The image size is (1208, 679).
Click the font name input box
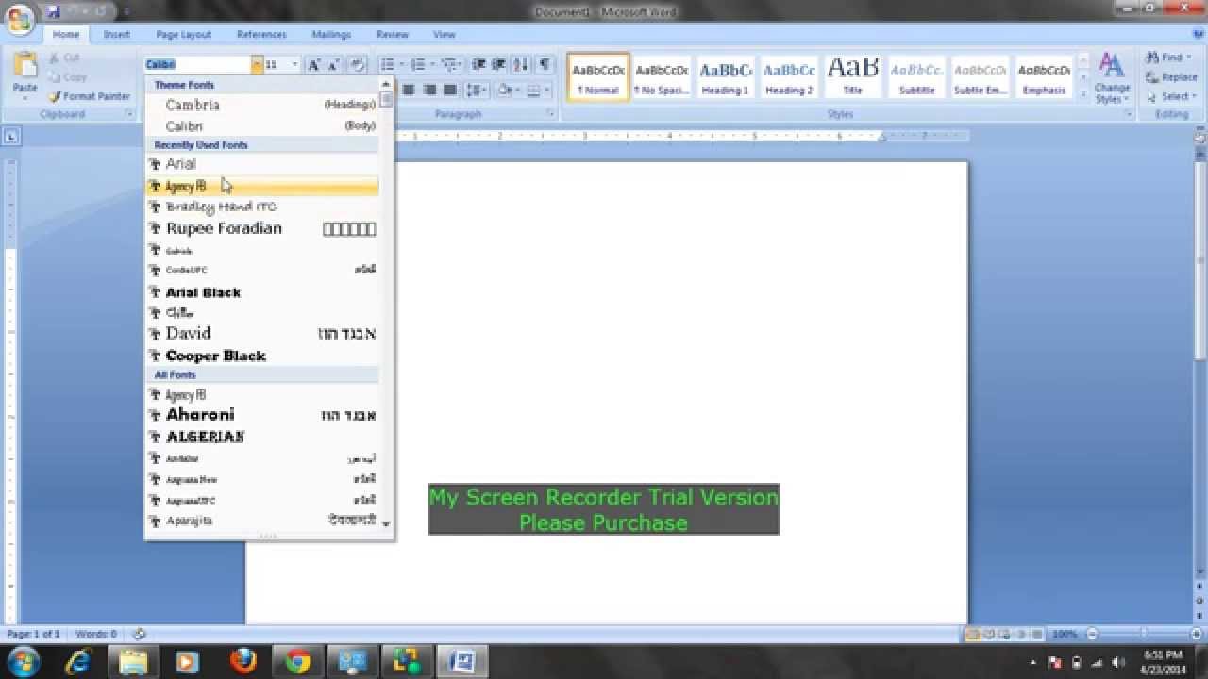[197, 65]
